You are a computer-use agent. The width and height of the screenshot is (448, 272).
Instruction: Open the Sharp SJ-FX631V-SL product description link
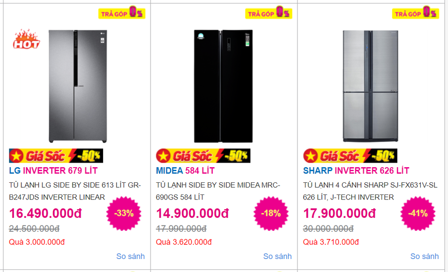coord(370,191)
